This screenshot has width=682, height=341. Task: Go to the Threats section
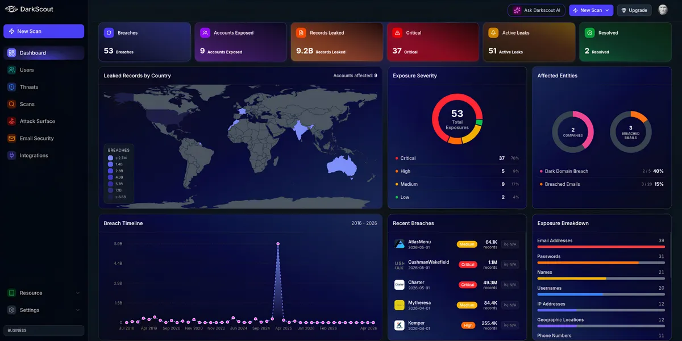coord(44,87)
